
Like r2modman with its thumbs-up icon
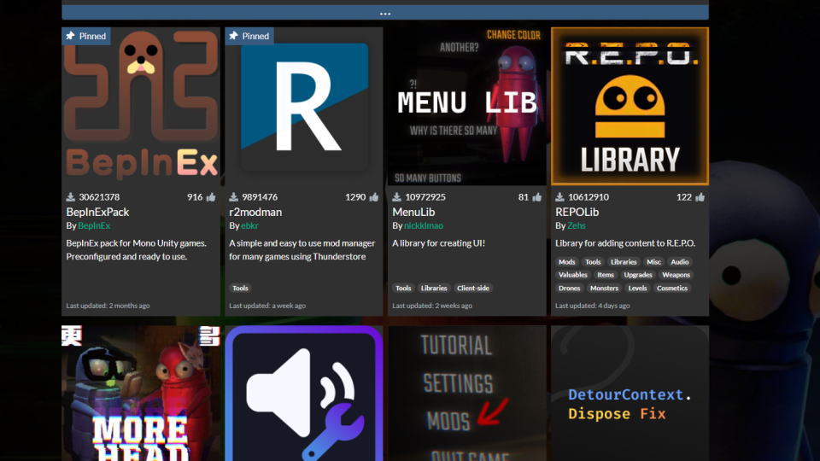pyautogui.click(x=374, y=197)
